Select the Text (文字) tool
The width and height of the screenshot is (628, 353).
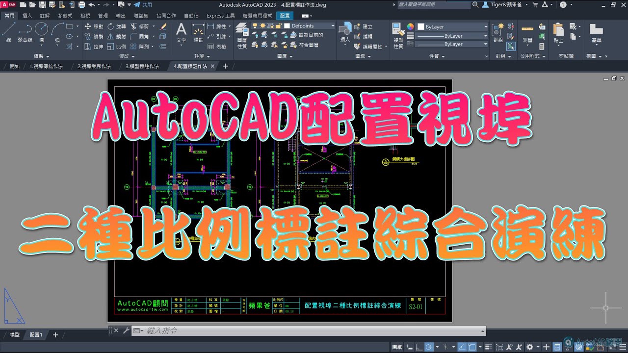181,33
